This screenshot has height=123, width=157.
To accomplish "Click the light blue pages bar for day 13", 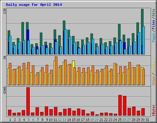I will coord(65,42).
